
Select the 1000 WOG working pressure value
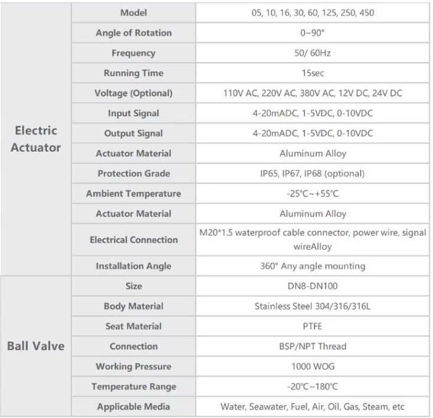[312, 367]
